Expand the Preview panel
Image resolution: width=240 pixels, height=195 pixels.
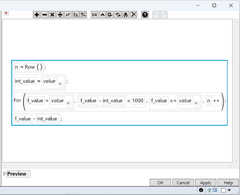[x=4, y=174]
